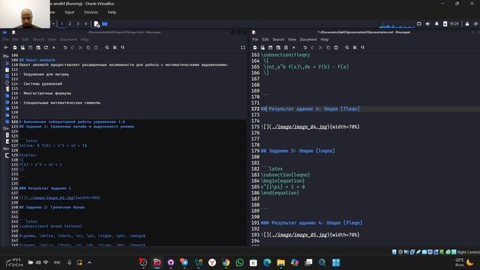
Task: Click Save As icon in left Mousepad toolbar
Action: (x=38, y=47)
